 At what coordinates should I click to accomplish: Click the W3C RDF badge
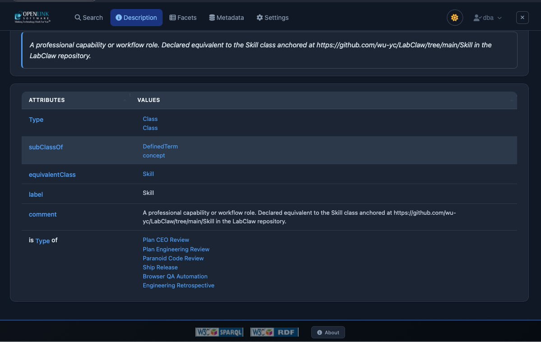pos(274,332)
